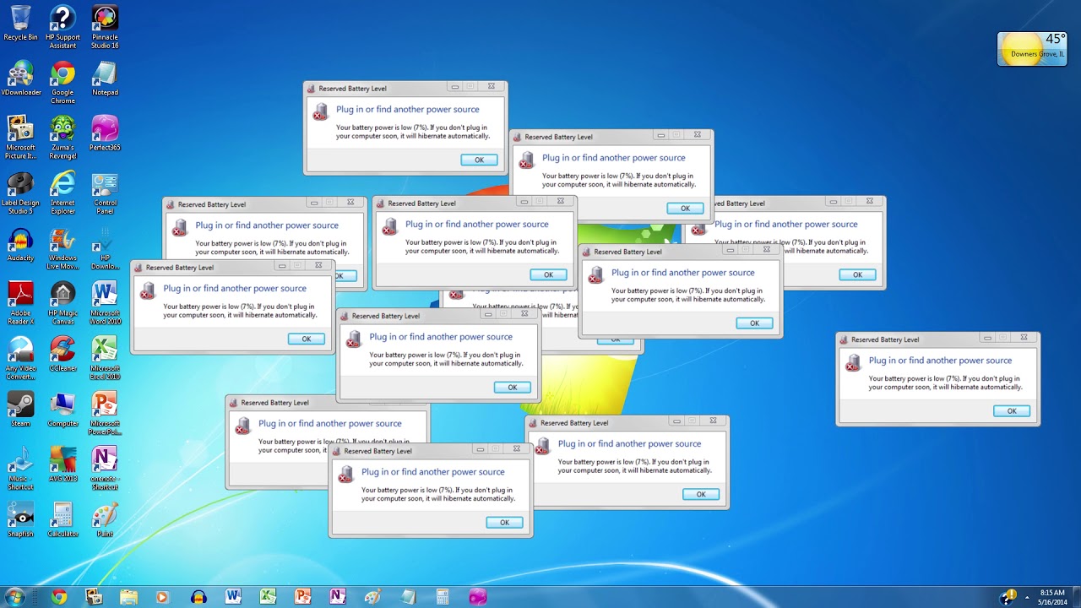Click the Google Chrome desktop shortcut
The height and width of the screenshot is (608, 1081).
pos(62,82)
